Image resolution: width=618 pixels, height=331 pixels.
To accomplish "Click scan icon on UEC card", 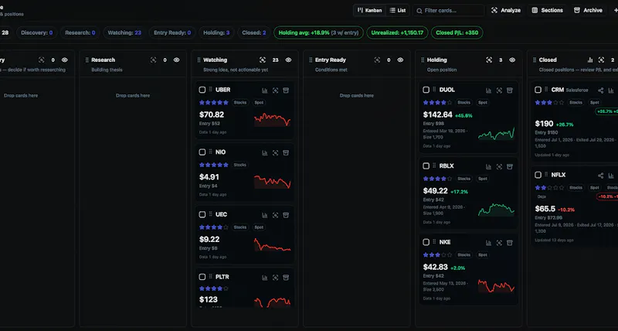I will [275, 215].
